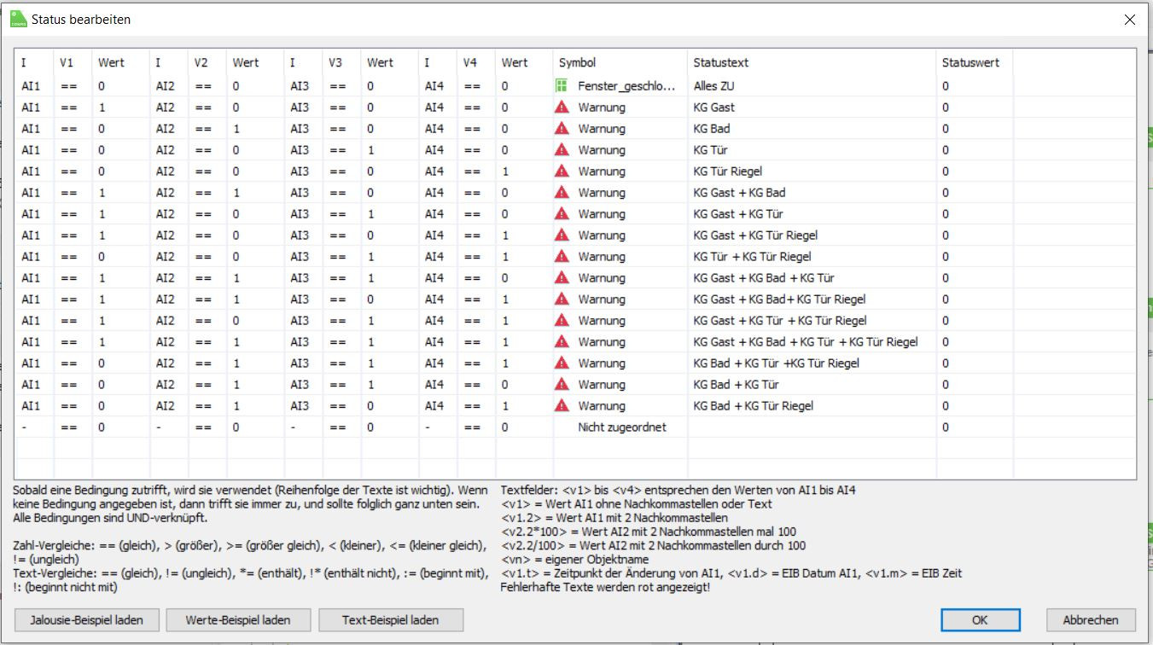Select warning triangle of the 'KG Bad + KG Tür' row

(x=562, y=385)
